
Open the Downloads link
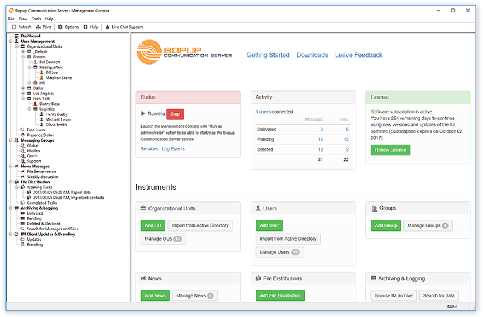click(313, 55)
